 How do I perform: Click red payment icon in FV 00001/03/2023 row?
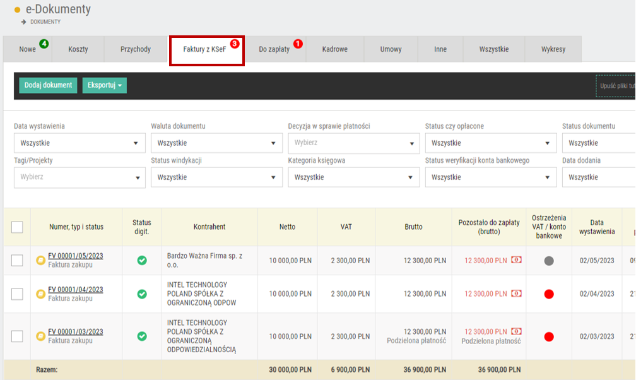(516, 331)
